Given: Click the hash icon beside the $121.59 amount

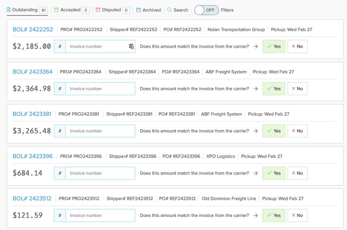Looking at the screenshot, I should (60, 216).
